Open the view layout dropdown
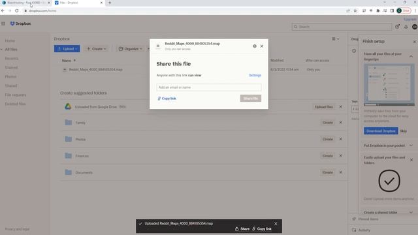418x235 pixels. pyautogui.click(x=335, y=39)
